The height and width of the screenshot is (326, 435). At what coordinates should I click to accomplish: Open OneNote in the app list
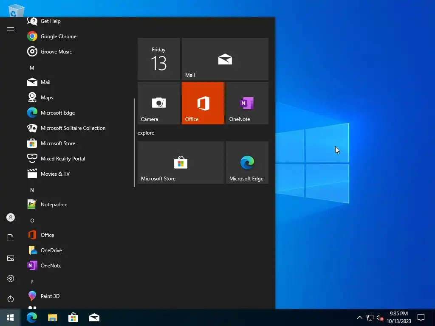[78, 265]
